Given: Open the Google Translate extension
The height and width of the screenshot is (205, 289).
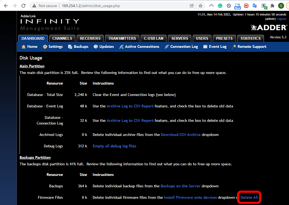Looking at the screenshot, I should [255, 6].
